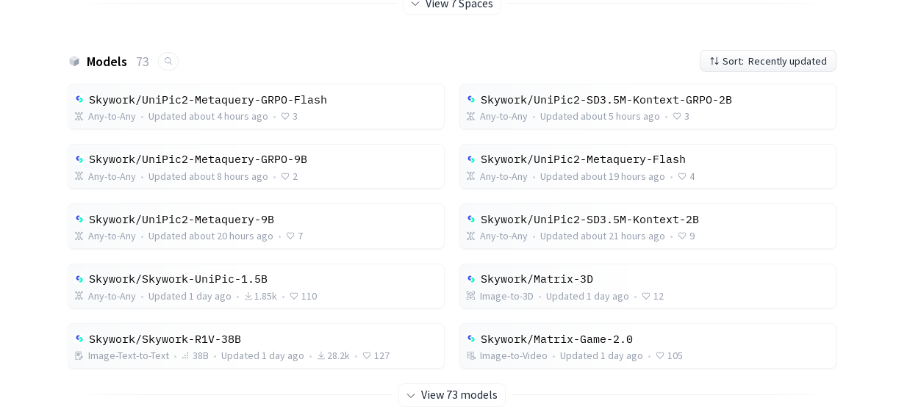Click Image-to-Video icon on Matrix-Game-2.0 card

(x=471, y=355)
